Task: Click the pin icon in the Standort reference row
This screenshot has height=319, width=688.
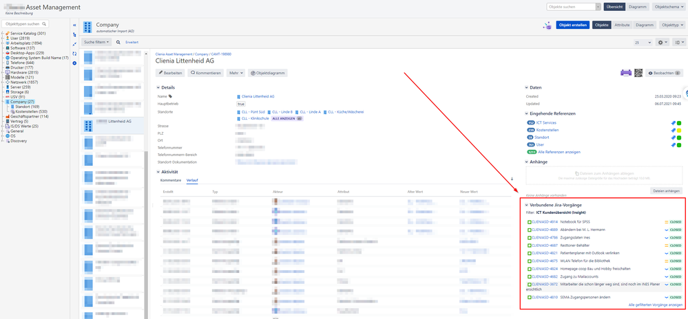Action: (x=673, y=137)
